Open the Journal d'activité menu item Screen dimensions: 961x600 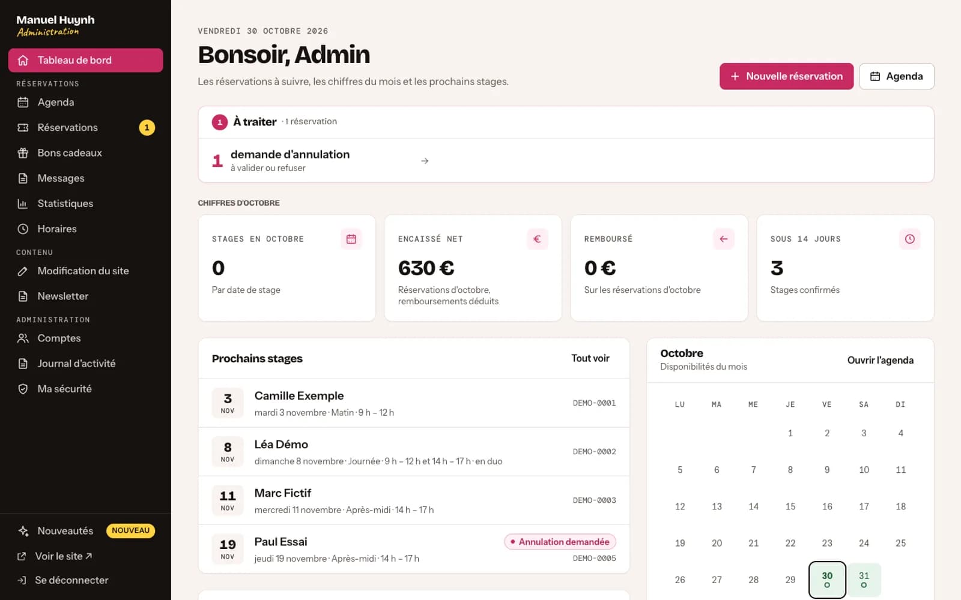tap(85, 364)
